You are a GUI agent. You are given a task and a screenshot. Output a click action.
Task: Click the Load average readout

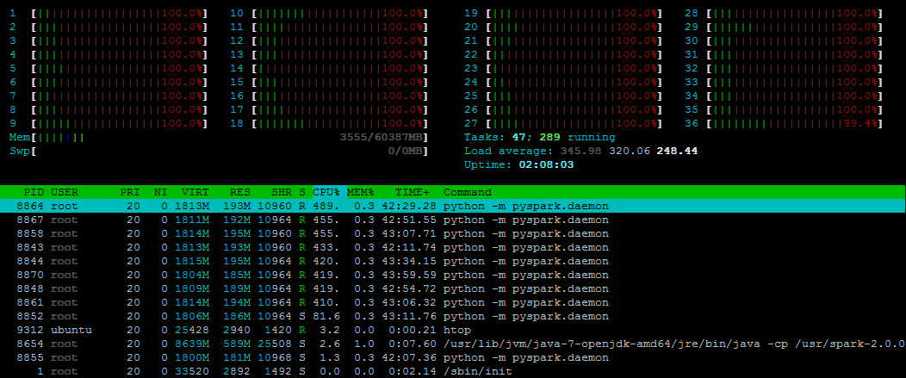(x=580, y=151)
